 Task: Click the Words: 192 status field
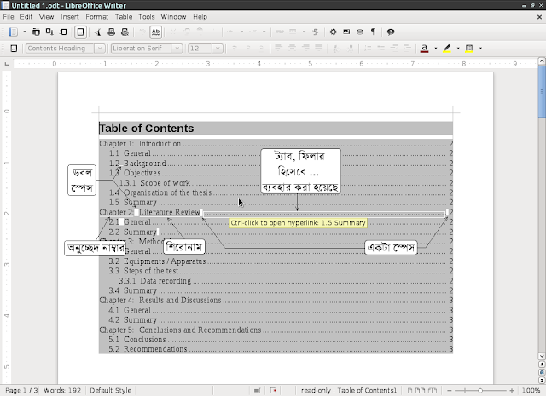pos(62,390)
